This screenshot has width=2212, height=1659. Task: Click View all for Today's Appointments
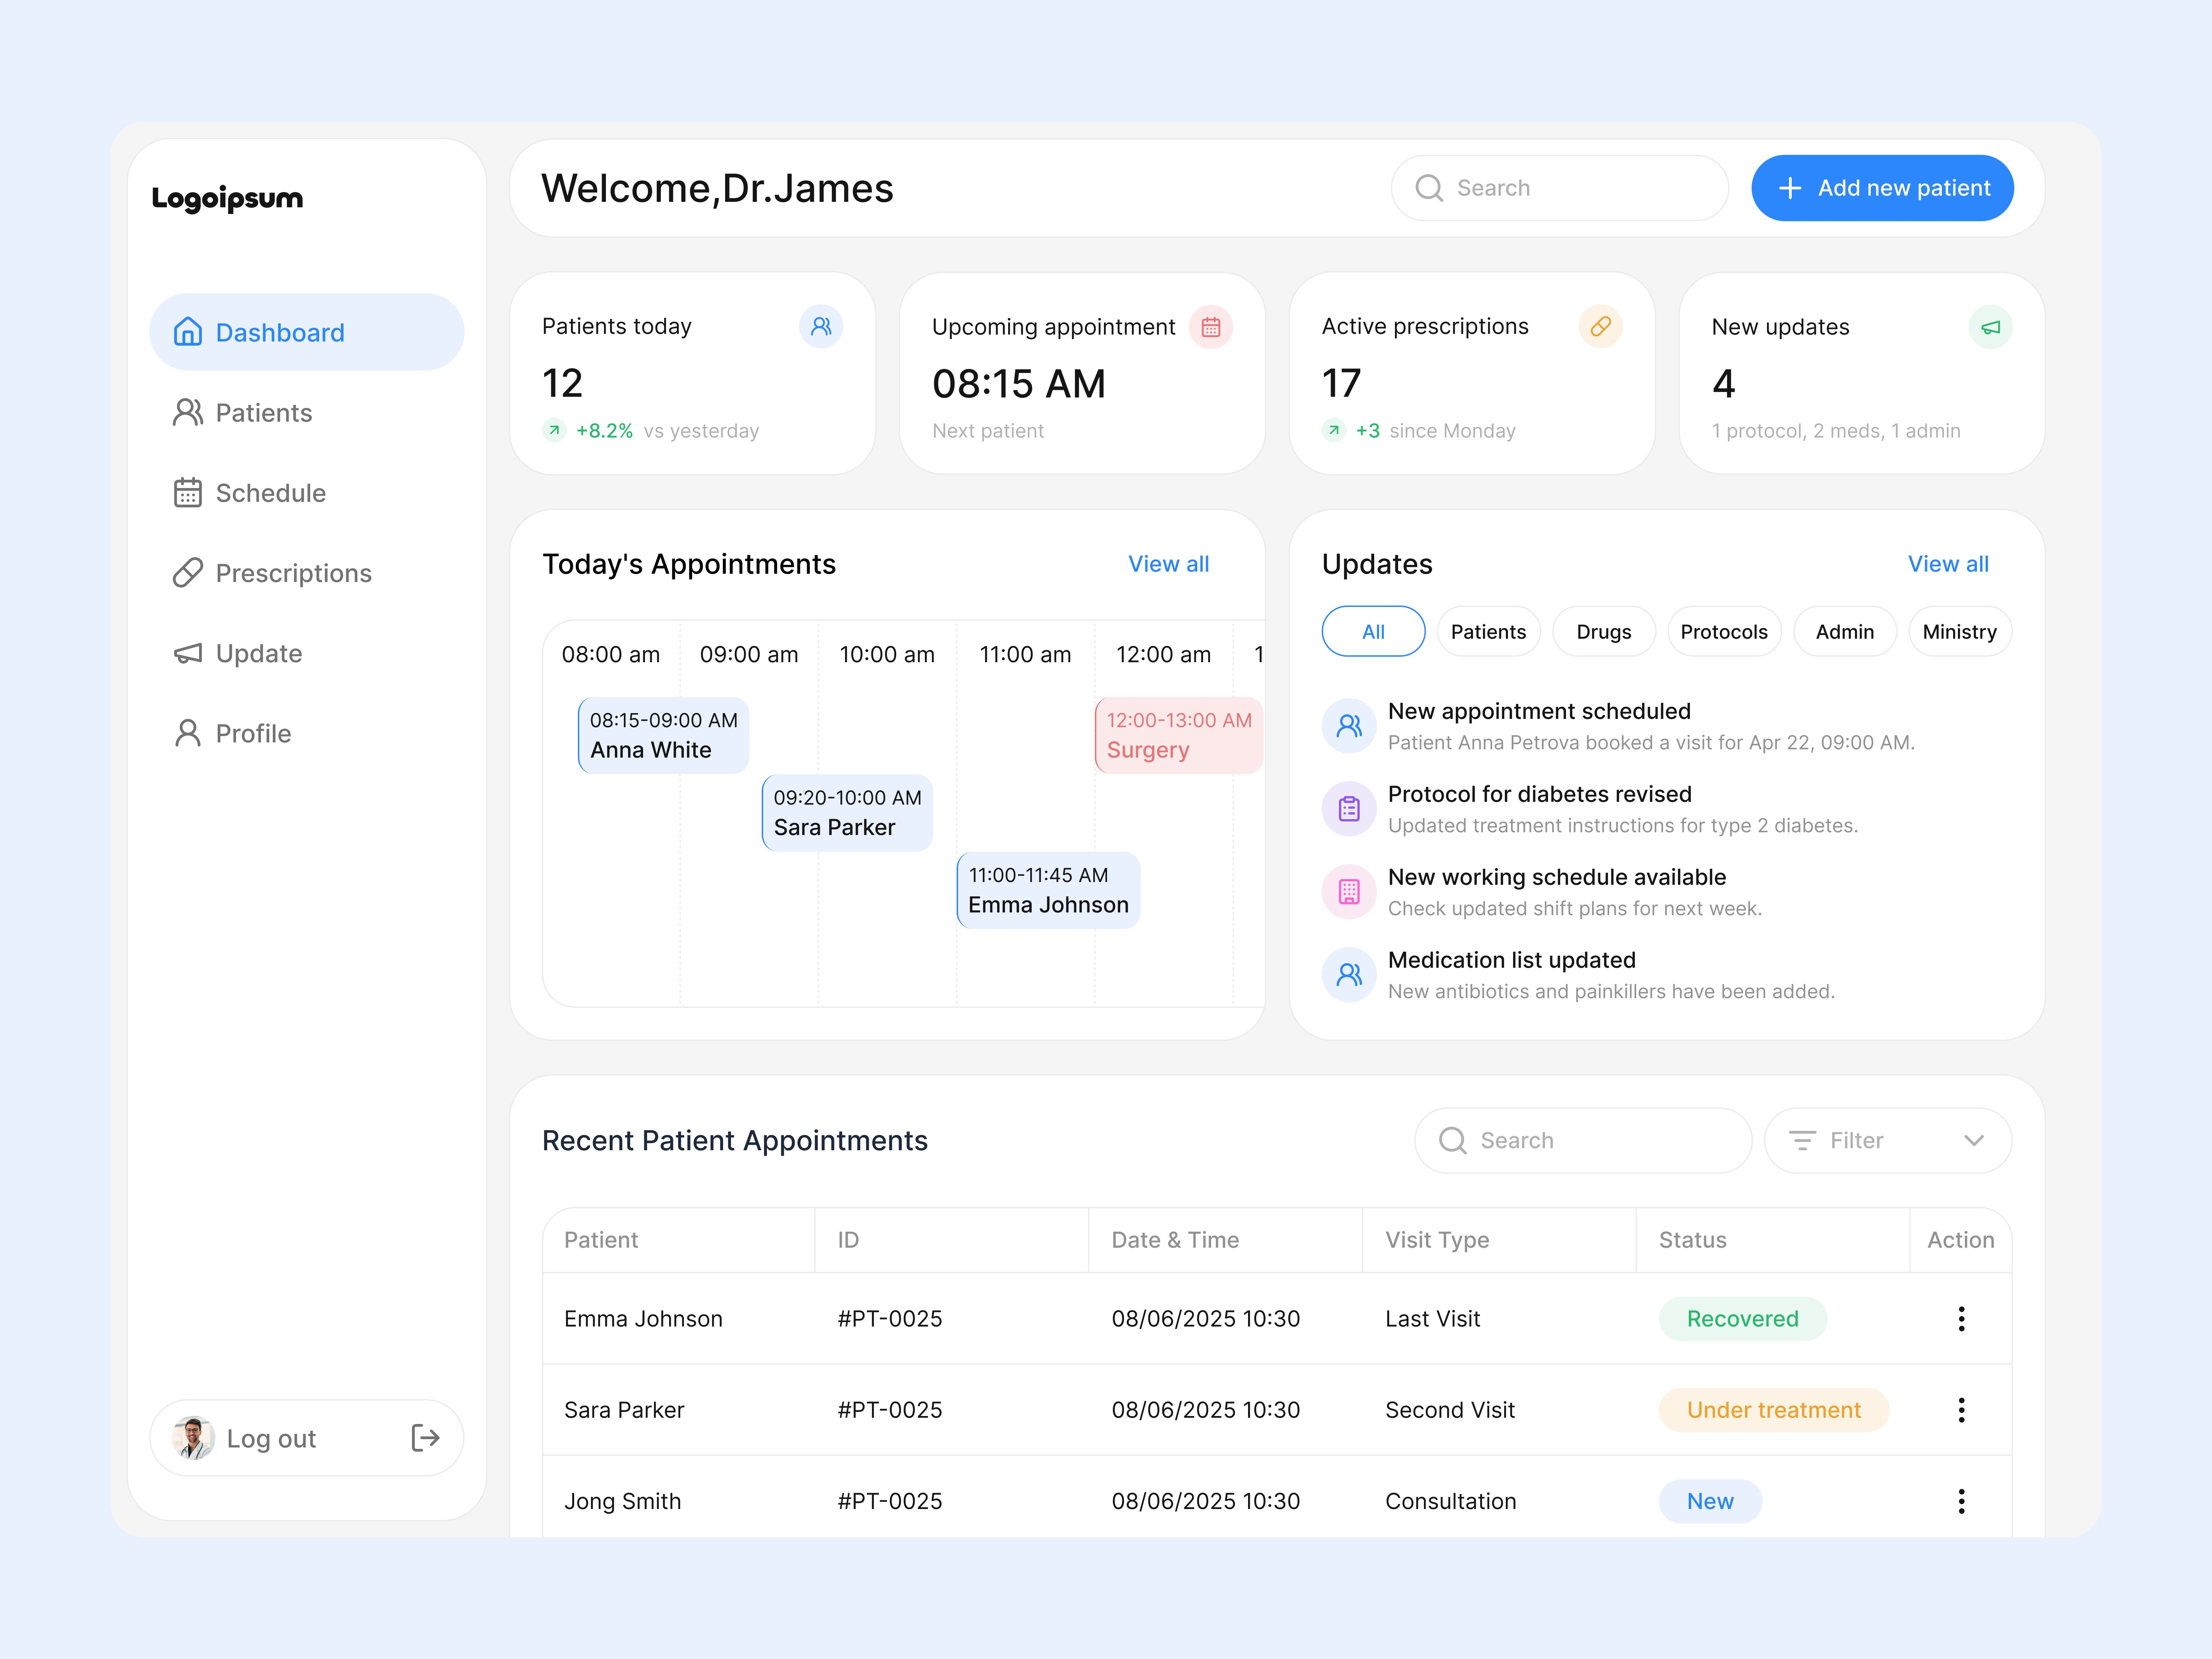point(1169,564)
